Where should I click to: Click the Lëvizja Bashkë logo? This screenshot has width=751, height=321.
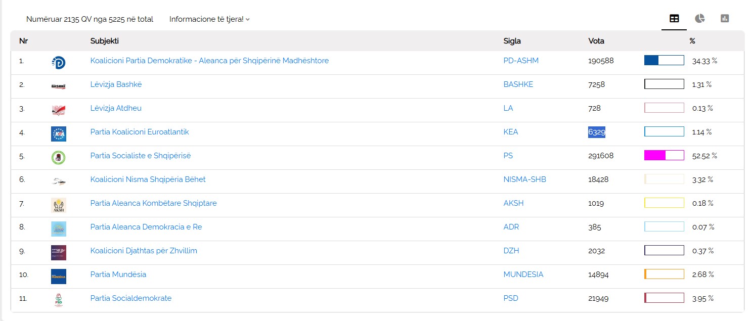click(59, 86)
